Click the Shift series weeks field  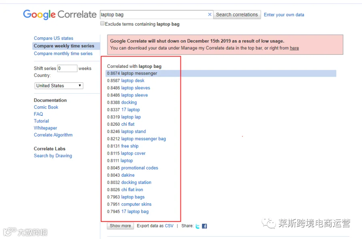[67, 68]
